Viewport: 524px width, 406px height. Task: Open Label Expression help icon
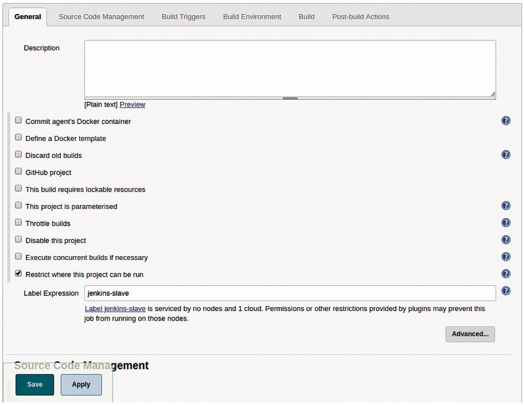[505, 291]
